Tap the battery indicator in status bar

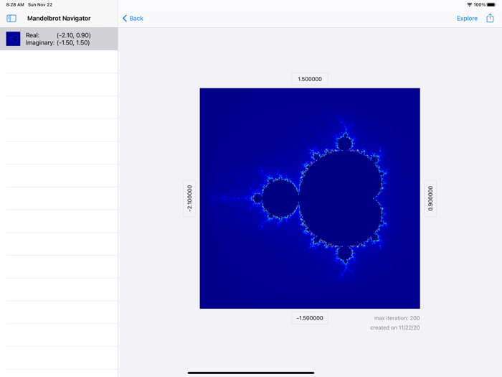pos(491,4)
